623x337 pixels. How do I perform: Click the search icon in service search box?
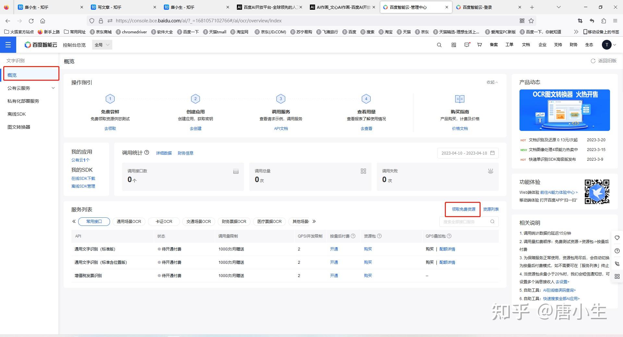coord(492,222)
